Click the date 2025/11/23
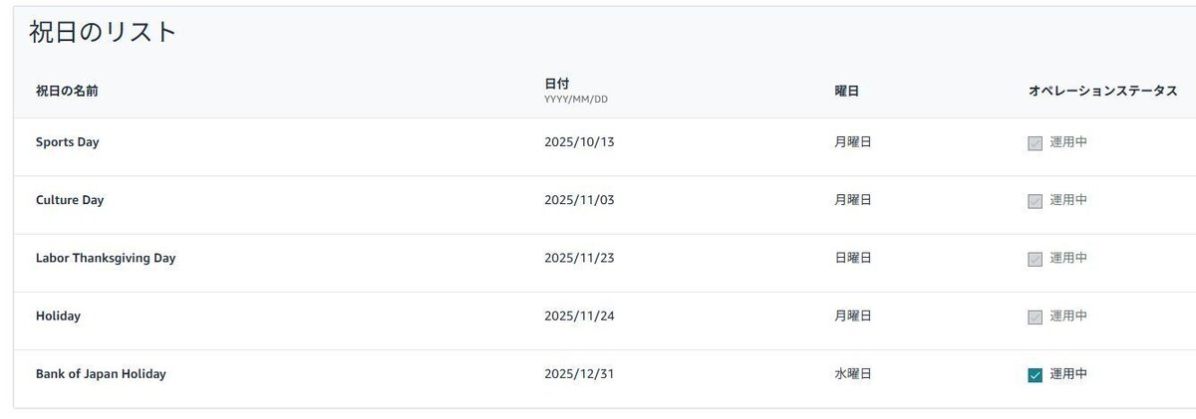The height and width of the screenshot is (419, 1196). (579, 258)
